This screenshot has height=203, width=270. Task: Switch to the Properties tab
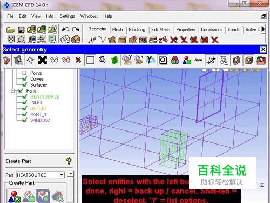point(185,30)
